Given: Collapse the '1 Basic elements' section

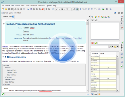Looking at the screenshot, I should click(3, 57).
